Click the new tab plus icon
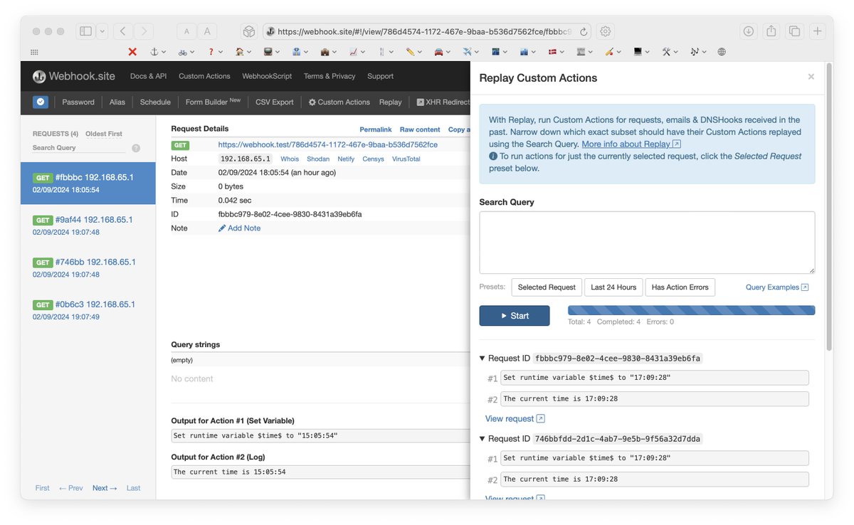The width and height of the screenshot is (854, 525). pyautogui.click(x=818, y=31)
